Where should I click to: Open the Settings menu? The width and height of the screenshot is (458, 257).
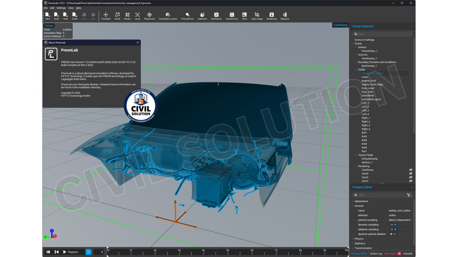[x=61, y=8]
